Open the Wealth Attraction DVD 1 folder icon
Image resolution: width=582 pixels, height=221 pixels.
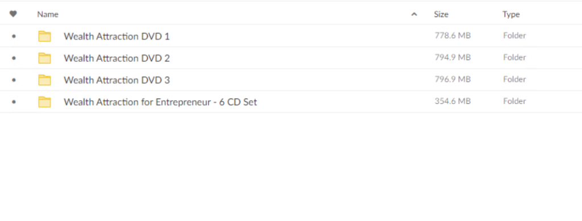pos(44,36)
